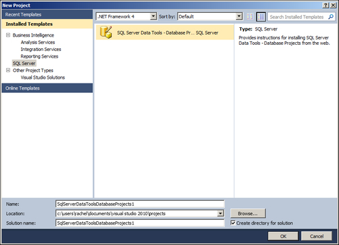The height and width of the screenshot is (245, 339).
Task: Collapse the Other Project Types node
Action: tap(8, 70)
